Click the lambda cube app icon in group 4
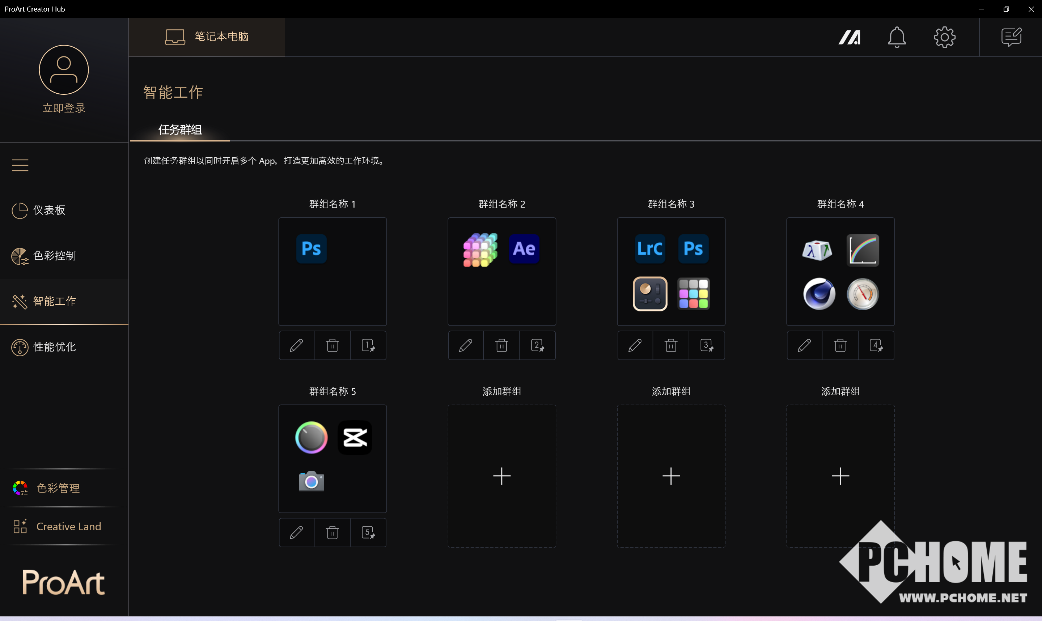Viewport: 1042px width, 621px height. 817,250
